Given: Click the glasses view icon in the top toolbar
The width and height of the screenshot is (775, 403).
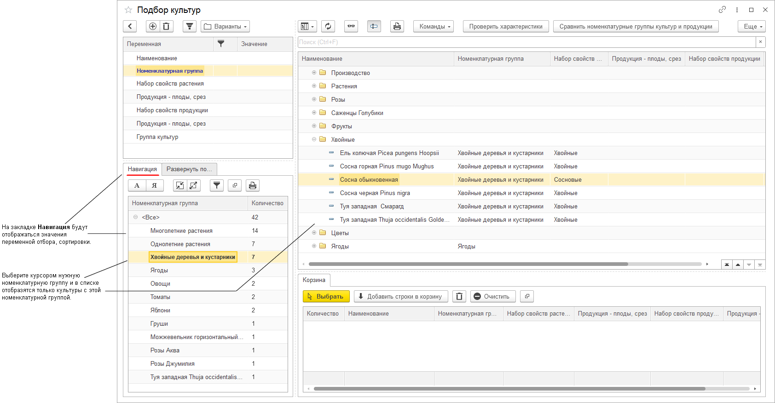Looking at the screenshot, I should click(351, 26).
